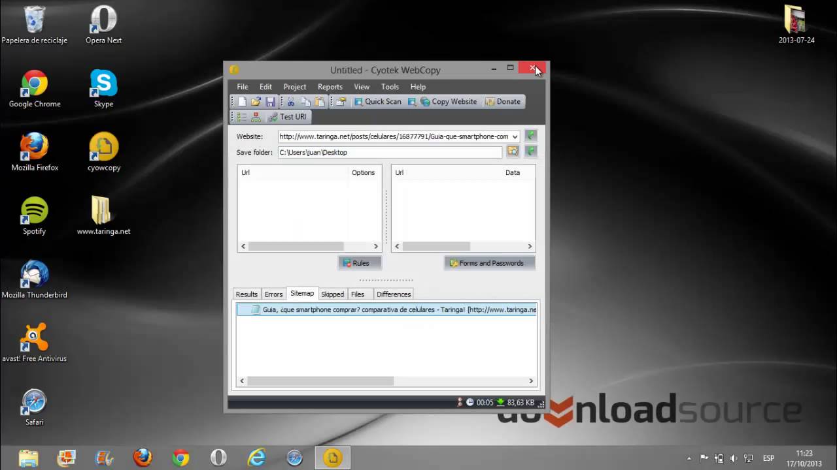837x470 pixels.
Task: Select Google Chrome desktop shortcut
Action: click(x=34, y=89)
